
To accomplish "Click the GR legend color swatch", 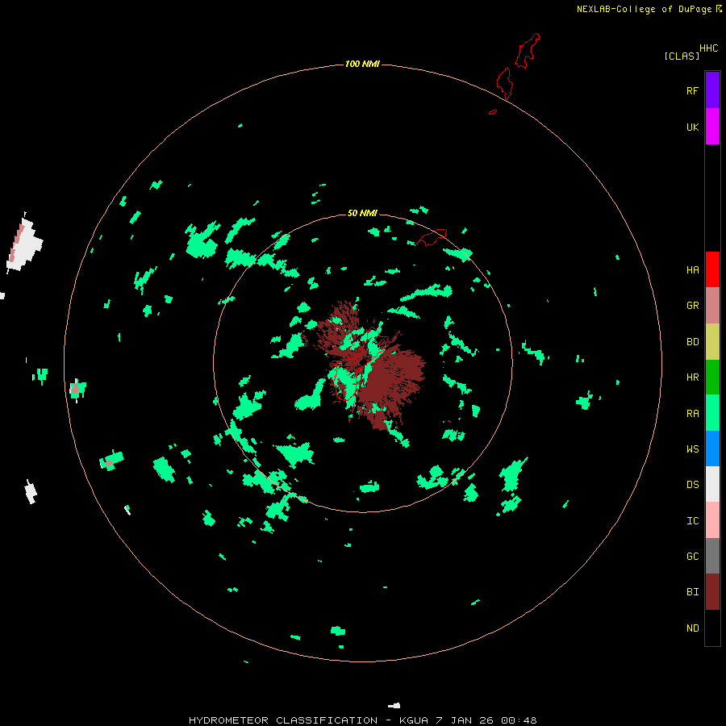I will [712, 306].
